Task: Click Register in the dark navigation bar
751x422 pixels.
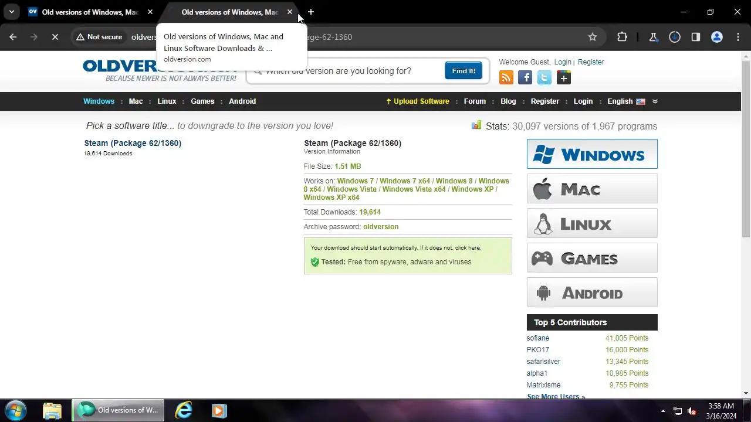Action: (545, 101)
